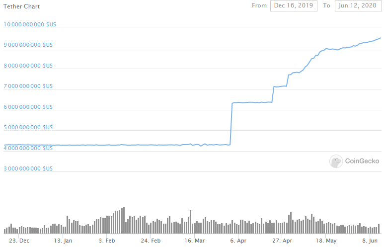
Task: Click the 4 000 000 000 $US axis label
Action: point(28,148)
